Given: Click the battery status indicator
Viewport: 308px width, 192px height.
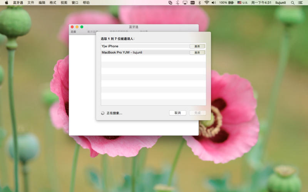Looking at the screenshot, I should pyautogui.click(x=231, y=3).
